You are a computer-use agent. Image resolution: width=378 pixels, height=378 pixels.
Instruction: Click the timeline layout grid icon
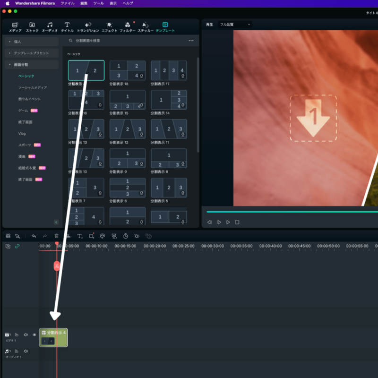pyautogui.click(x=8, y=236)
